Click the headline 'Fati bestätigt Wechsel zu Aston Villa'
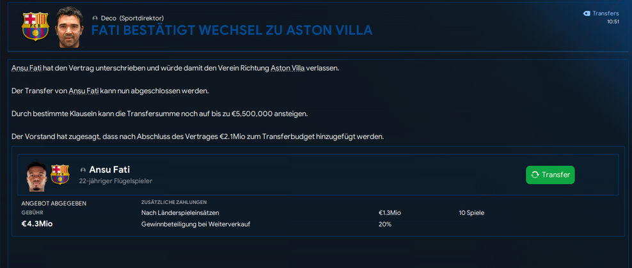 (232, 31)
